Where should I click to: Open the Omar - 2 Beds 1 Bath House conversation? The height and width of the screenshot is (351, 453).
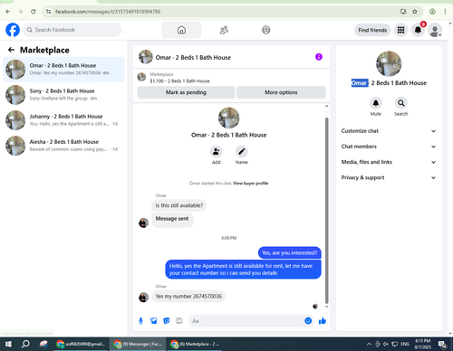tap(63, 69)
